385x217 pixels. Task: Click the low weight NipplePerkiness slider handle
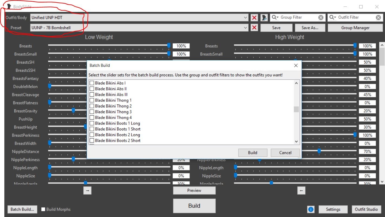[73, 159]
